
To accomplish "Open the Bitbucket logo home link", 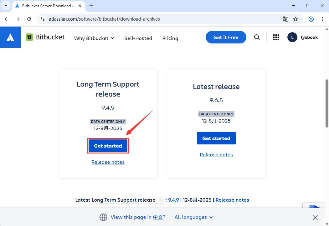I will coord(45,37).
